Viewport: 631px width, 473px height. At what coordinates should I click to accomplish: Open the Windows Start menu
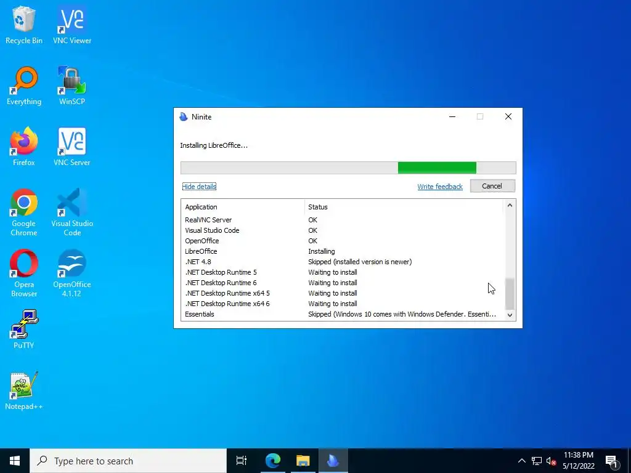(15, 461)
